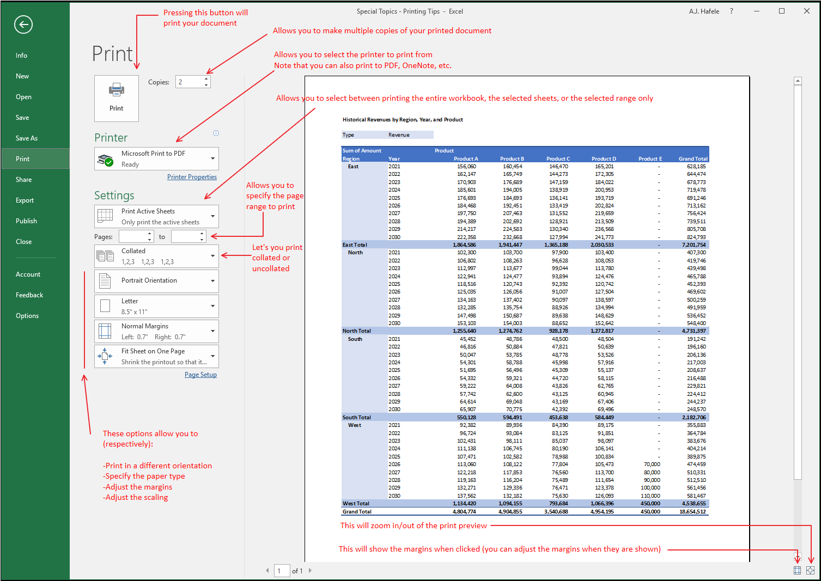Open Options in the sidebar

click(x=35, y=316)
